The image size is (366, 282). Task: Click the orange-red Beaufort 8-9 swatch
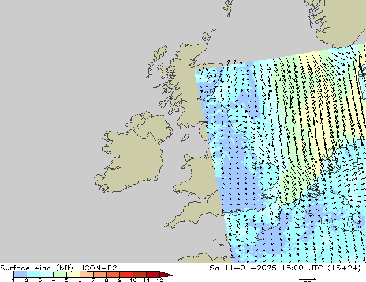[113, 275]
